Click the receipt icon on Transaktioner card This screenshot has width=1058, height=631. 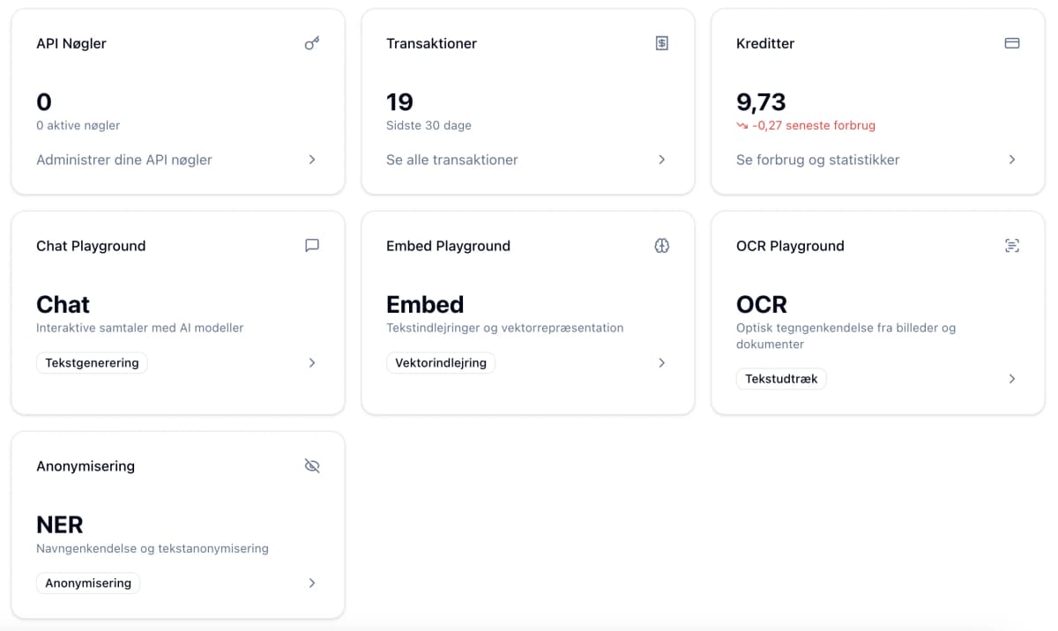(662, 43)
